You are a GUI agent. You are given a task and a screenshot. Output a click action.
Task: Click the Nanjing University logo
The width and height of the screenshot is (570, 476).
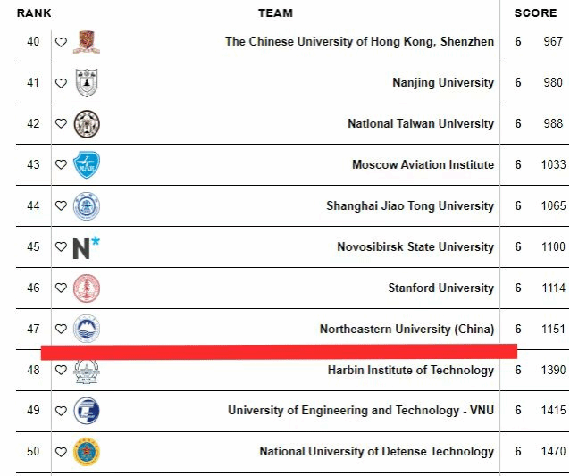point(87,83)
